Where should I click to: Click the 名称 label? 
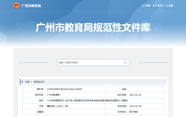[42, 100]
